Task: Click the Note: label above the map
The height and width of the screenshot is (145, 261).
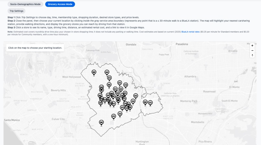Action: click(x=10, y=32)
